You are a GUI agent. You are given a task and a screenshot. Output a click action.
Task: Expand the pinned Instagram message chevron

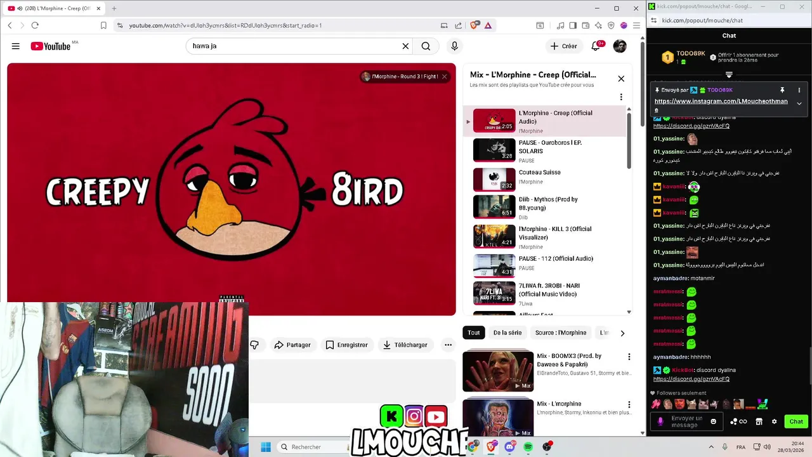click(x=799, y=103)
